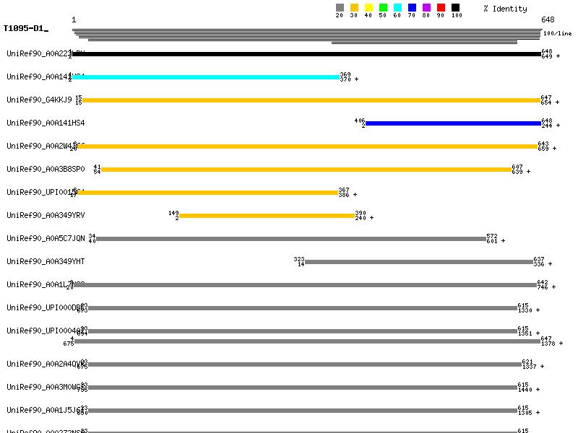Click the T1095-D1 query name
Viewport: 578px width, 433px height.
point(24,28)
